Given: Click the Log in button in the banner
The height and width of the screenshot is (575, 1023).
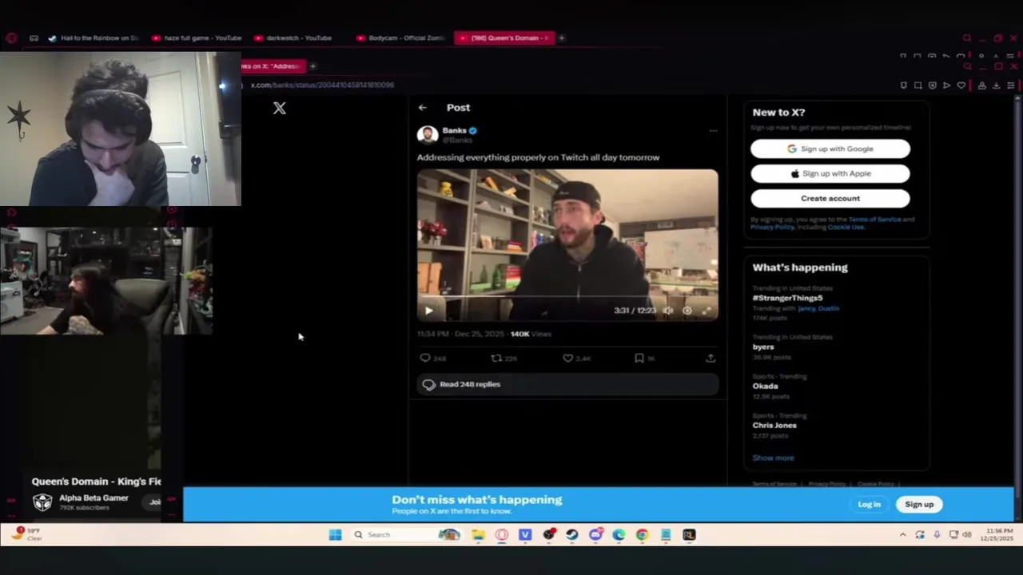Looking at the screenshot, I should tap(869, 504).
